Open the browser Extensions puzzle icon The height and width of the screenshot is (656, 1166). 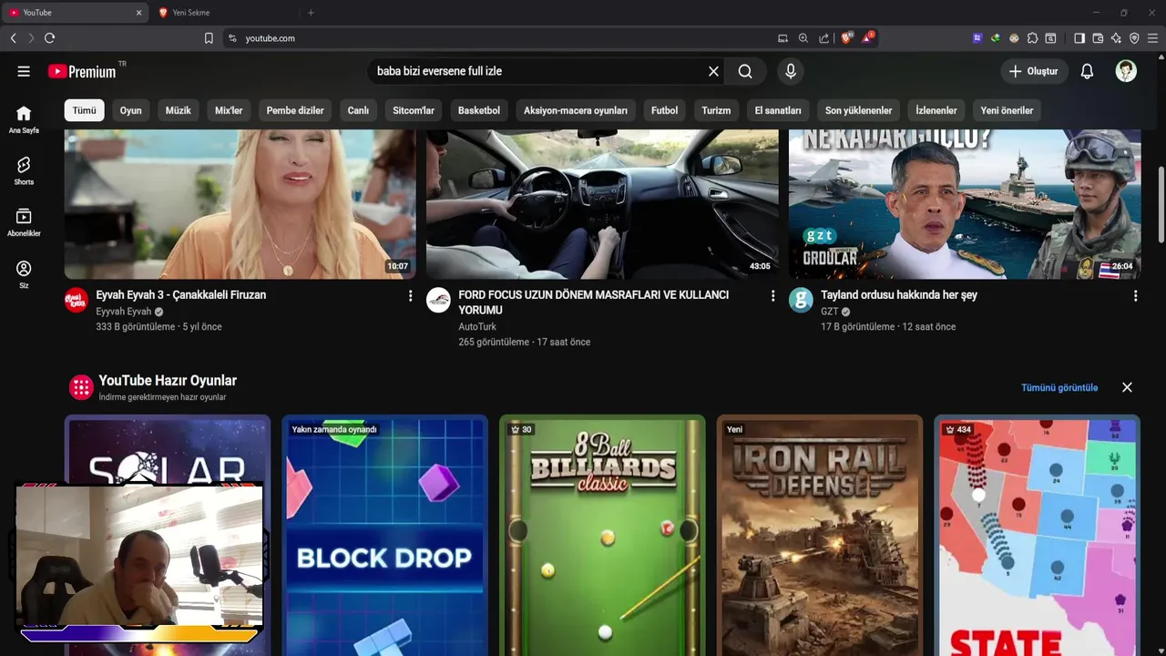coord(1032,38)
